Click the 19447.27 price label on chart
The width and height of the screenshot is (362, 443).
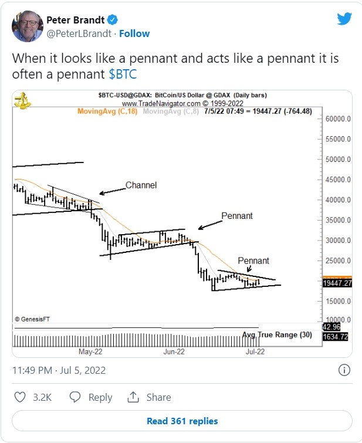coord(337,283)
